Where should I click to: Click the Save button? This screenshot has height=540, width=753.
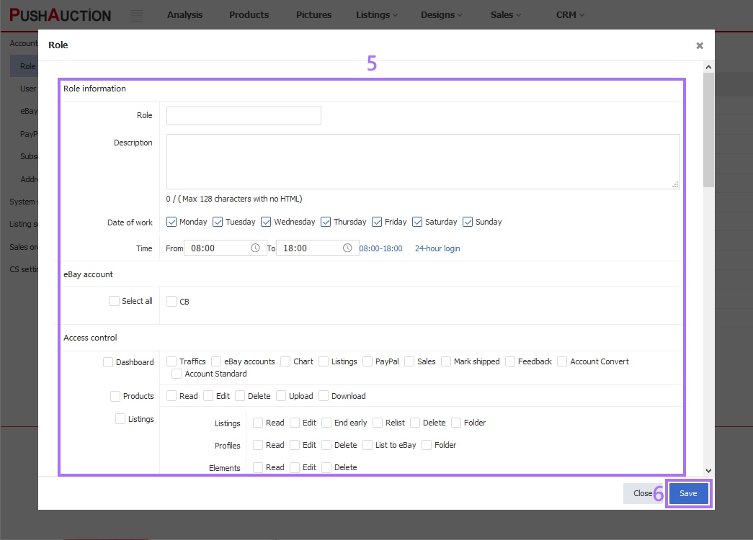[688, 493]
